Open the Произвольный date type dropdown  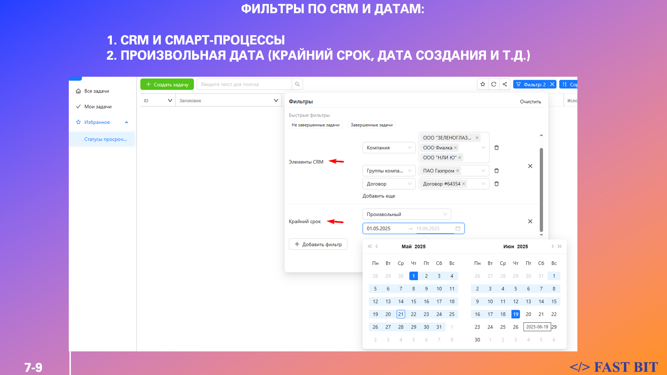coord(406,214)
